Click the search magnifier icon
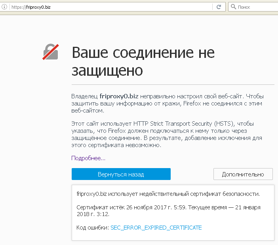 pos(233,7)
